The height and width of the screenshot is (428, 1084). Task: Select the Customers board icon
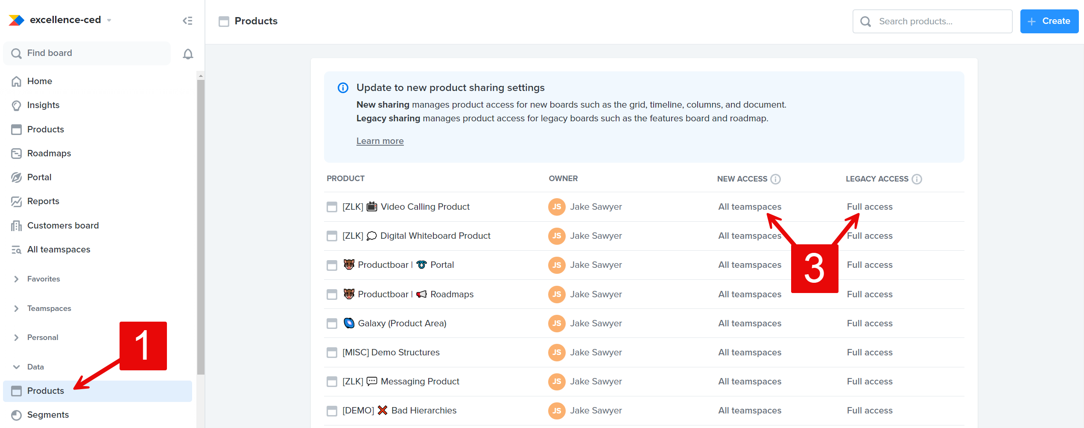coord(16,225)
